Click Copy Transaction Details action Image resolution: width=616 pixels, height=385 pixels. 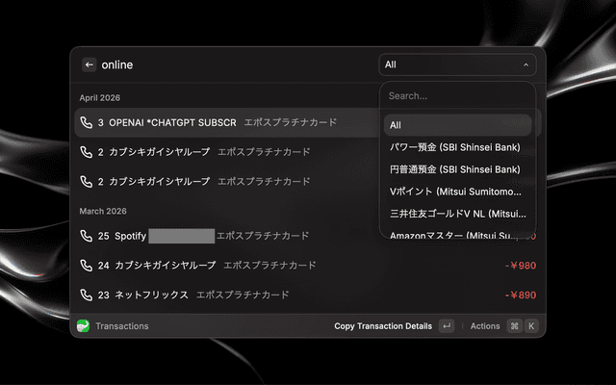tap(383, 326)
